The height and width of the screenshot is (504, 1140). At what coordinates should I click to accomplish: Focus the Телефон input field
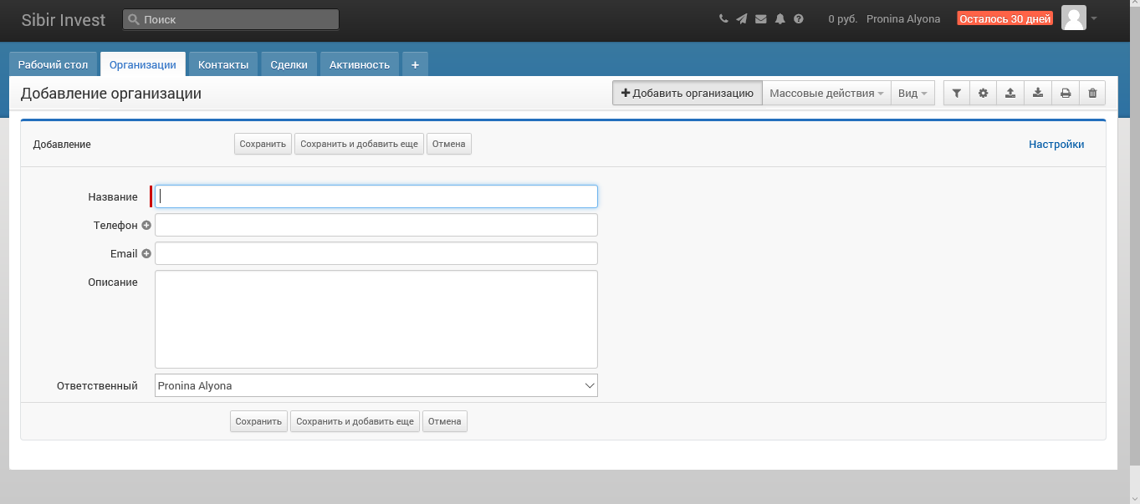point(376,225)
